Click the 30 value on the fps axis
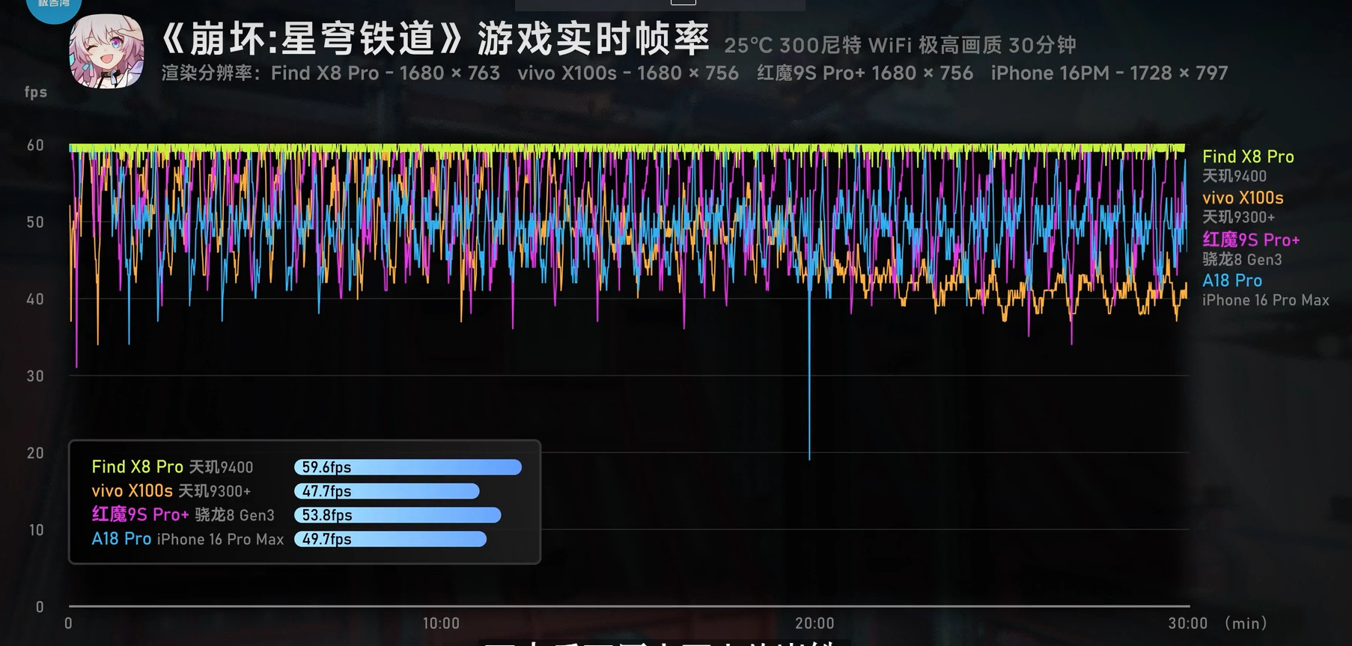Screen dimensions: 1352x646 coord(35,377)
